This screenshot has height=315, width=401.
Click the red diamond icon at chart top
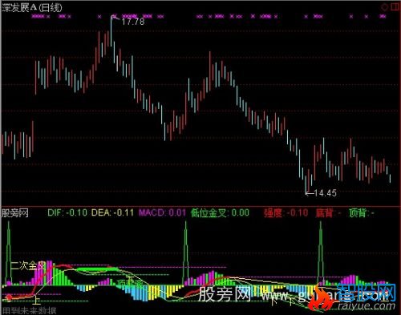385,7
